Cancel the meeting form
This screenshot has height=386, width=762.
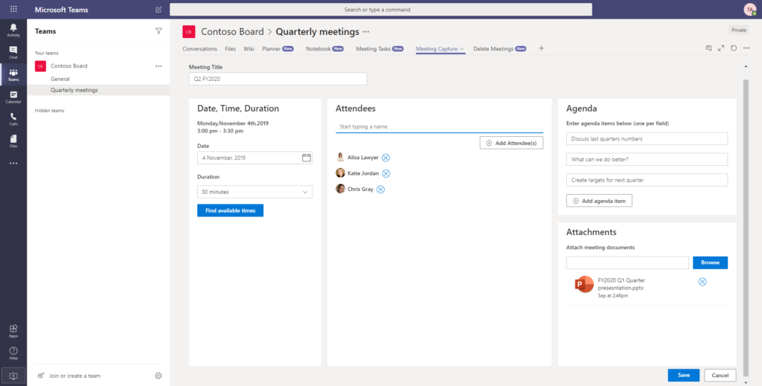[720, 376]
